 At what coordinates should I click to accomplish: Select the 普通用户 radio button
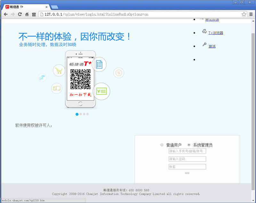click(162, 145)
